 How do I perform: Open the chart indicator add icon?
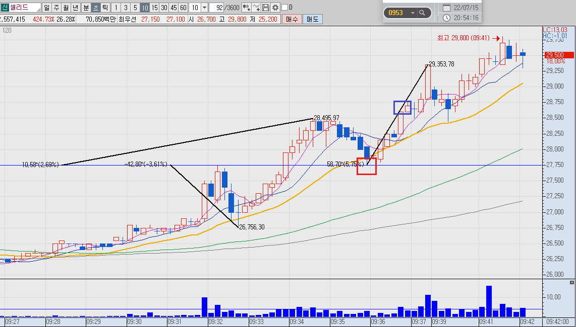coord(247,8)
